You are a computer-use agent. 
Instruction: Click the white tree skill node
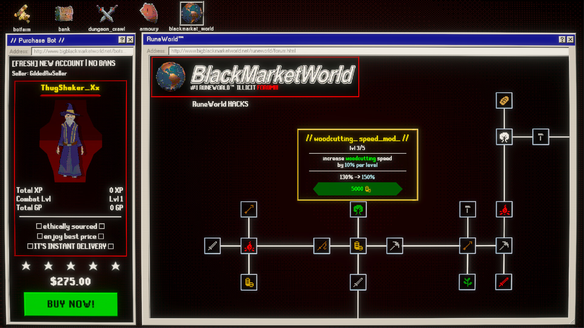[x=504, y=137]
